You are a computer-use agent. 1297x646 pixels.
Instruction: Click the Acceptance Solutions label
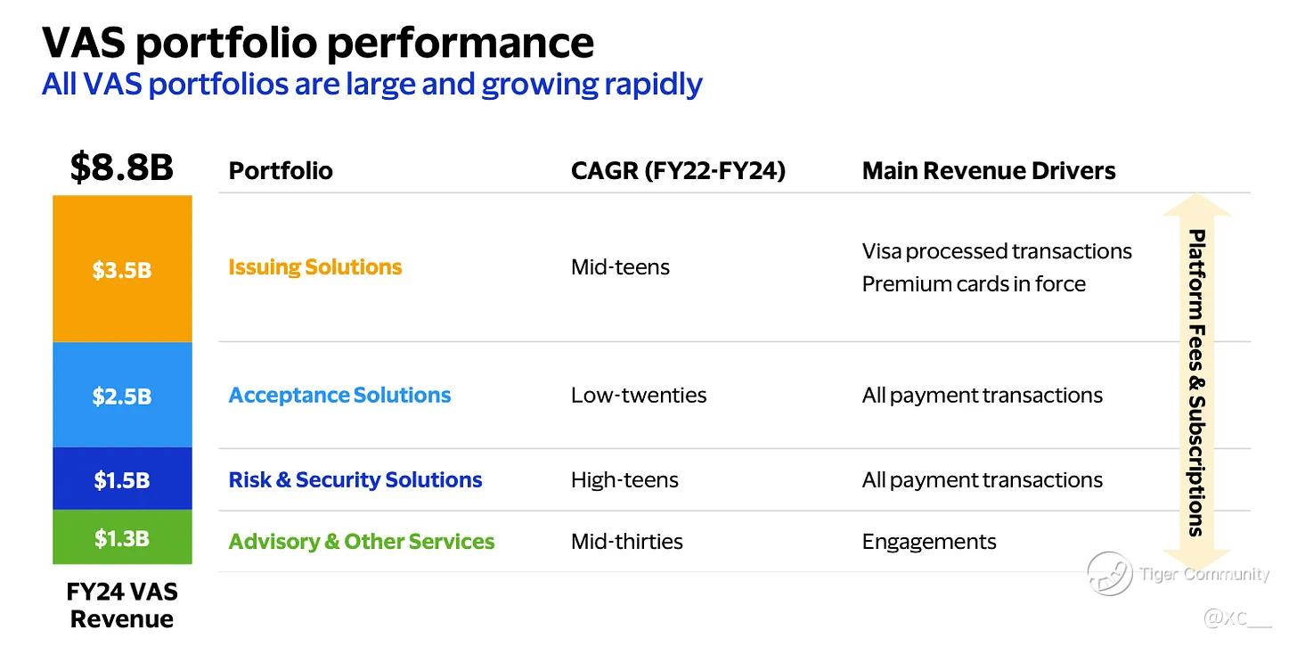(x=339, y=395)
